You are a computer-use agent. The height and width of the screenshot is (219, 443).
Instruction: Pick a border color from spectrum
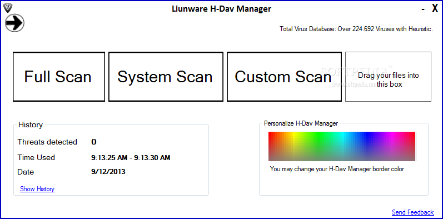[342, 146]
